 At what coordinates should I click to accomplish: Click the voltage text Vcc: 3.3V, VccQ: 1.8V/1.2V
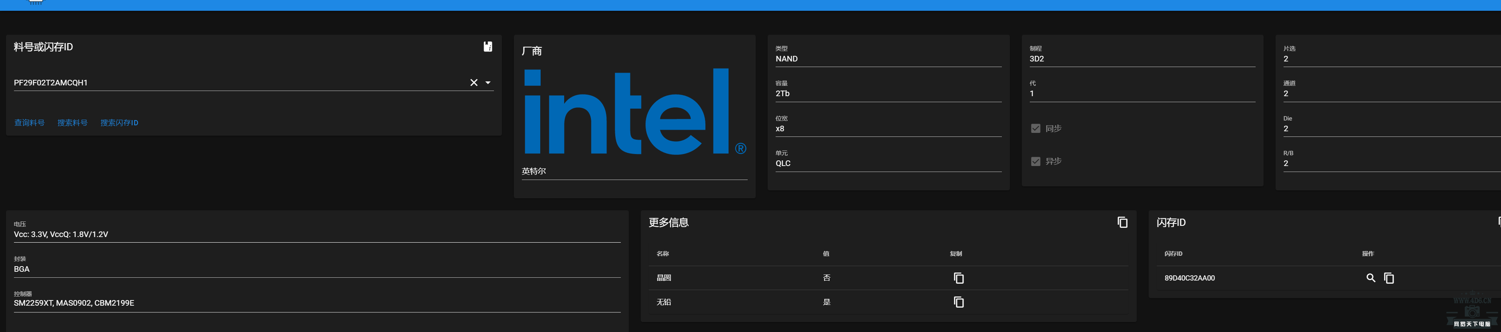click(x=61, y=235)
